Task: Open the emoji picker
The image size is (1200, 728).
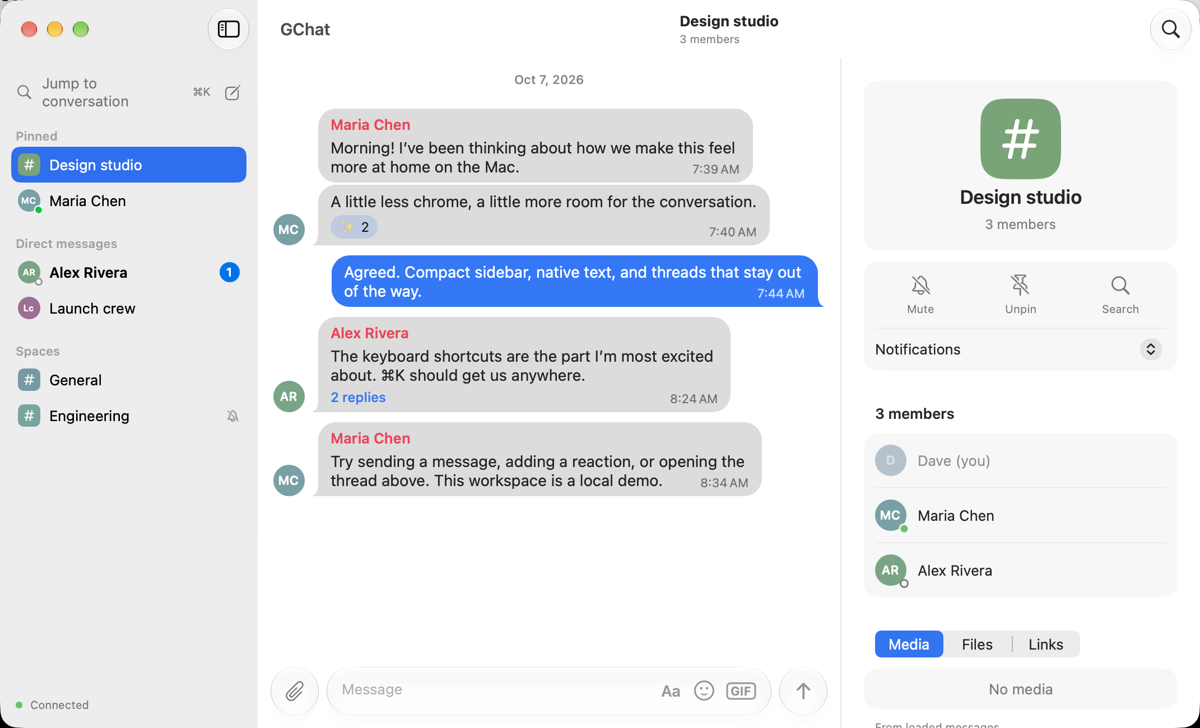Action: pyautogui.click(x=704, y=691)
